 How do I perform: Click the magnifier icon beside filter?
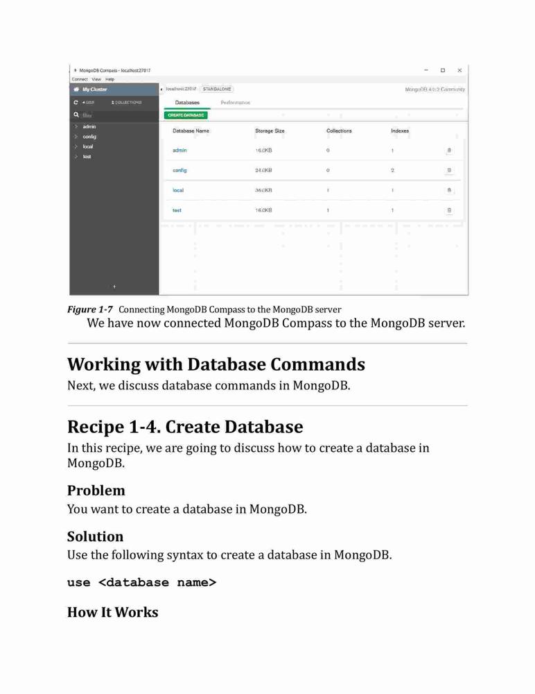coord(76,115)
